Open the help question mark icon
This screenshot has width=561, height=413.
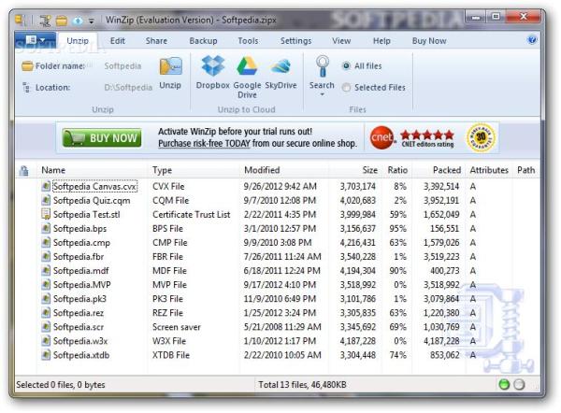[532, 39]
